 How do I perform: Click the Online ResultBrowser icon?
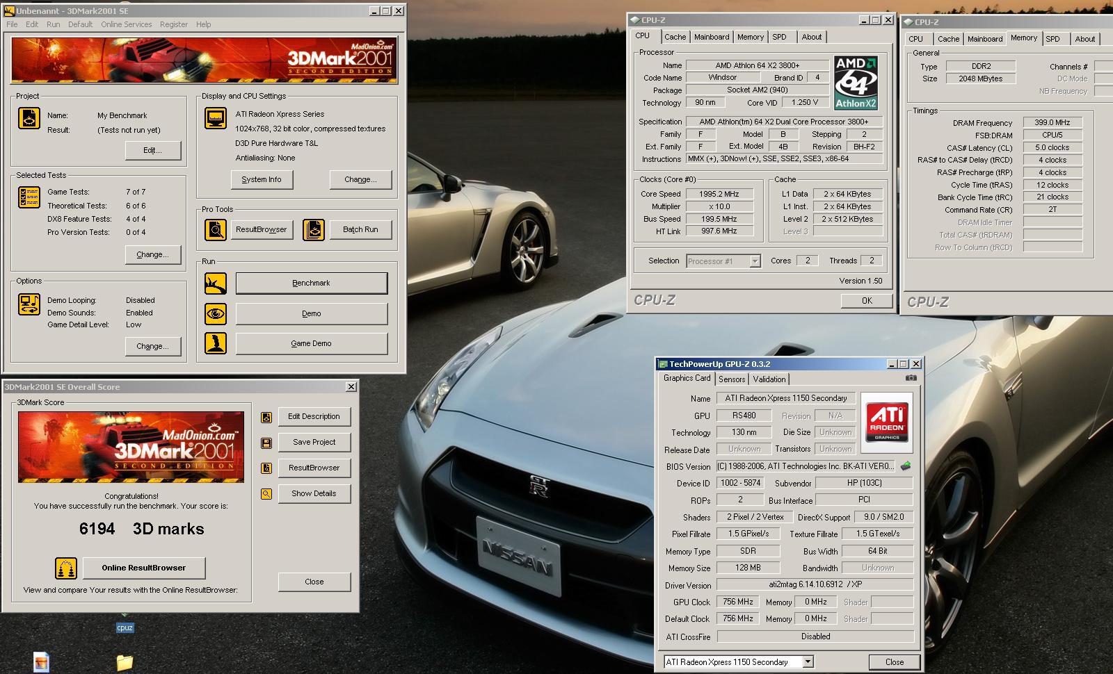[x=66, y=568]
